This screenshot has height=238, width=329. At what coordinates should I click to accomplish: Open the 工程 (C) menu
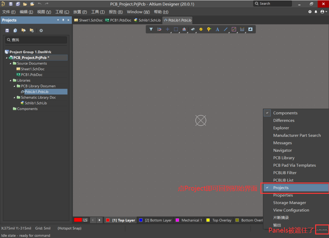(62, 12)
